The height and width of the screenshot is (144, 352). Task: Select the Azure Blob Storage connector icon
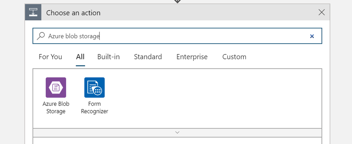56,87
